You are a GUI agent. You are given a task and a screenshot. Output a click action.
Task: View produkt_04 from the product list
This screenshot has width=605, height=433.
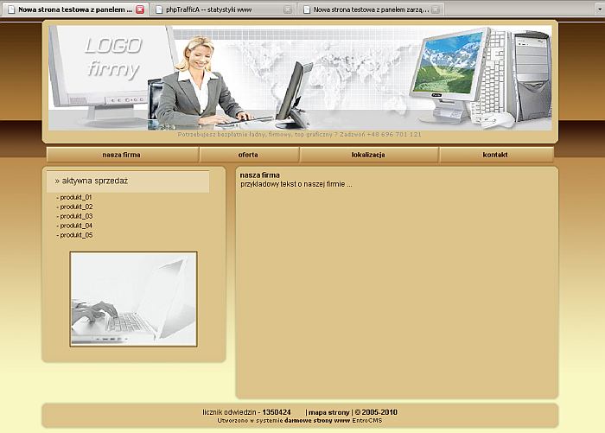click(x=76, y=226)
